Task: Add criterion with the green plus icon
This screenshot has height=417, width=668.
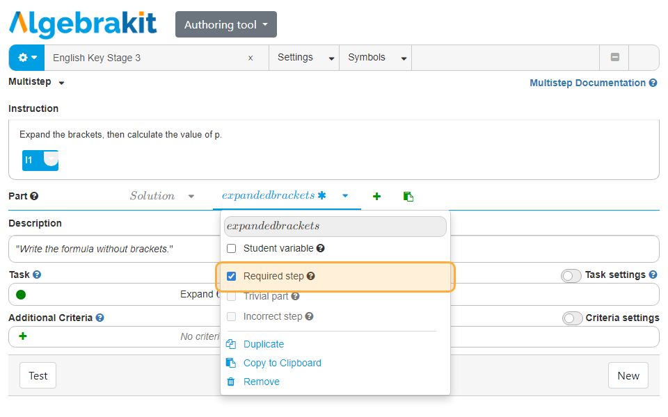Action: pyautogui.click(x=23, y=336)
